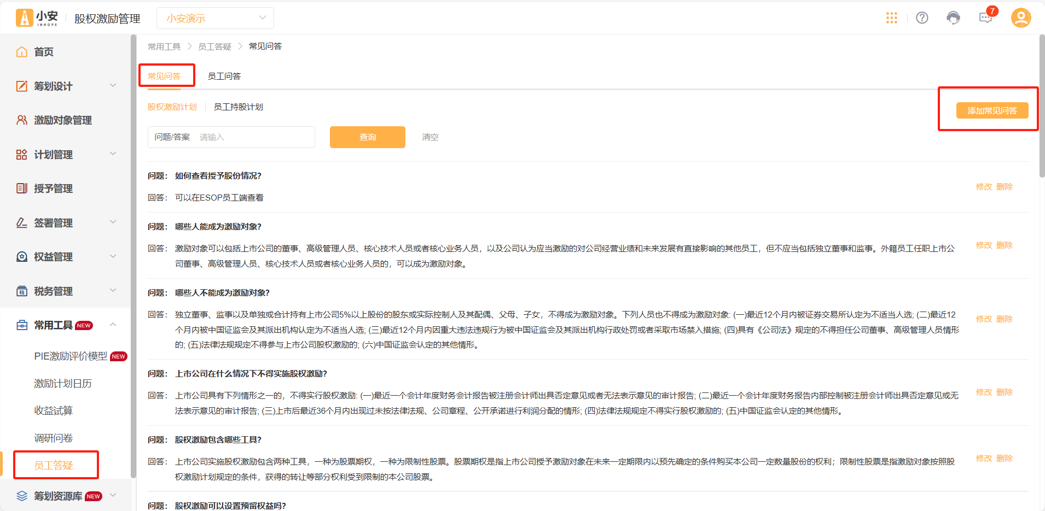1045x511 pixels.
Task: Select the 员工持股计划 sub-tab
Action: point(239,107)
